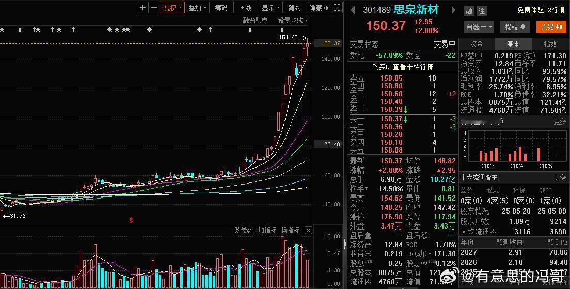The width and height of the screenshot is (570, 289).
Task: Open 购买L2查看十档行情 link
Action: pos(402,67)
